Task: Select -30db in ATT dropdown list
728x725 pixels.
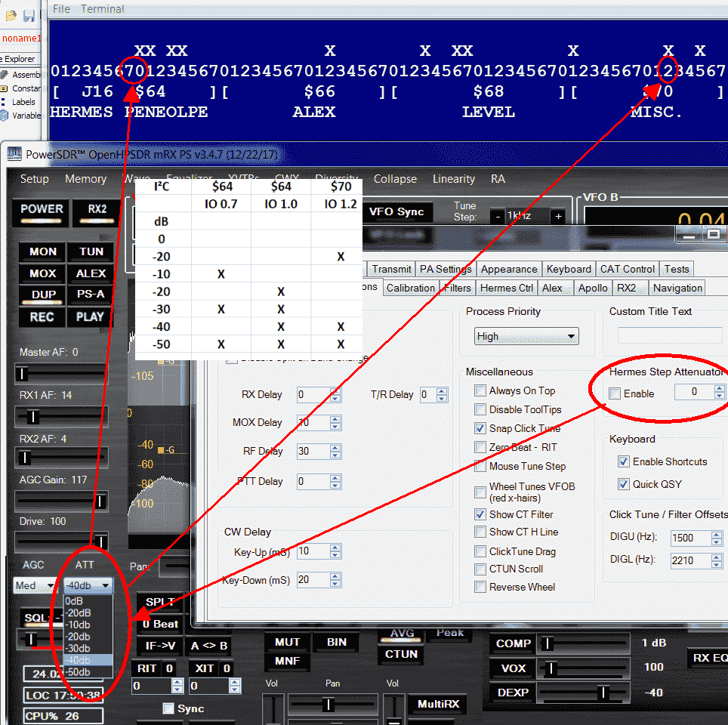Action: (x=88, y=649)
